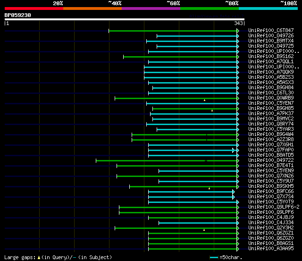Select the UniRef100_B9SKH5 label
The width and height of the screenshot is (302, 261).
[x=271, y=186]
